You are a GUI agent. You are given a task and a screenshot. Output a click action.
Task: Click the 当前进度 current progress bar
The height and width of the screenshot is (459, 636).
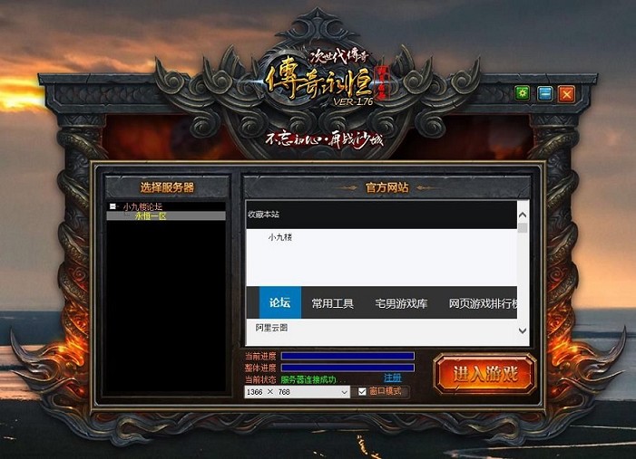347,356
